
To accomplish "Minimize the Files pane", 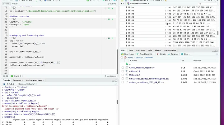I will pyautogui.click(x=213, y=51).
